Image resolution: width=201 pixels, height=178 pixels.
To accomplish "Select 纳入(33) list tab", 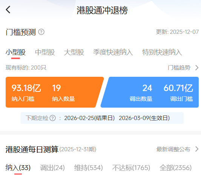I will (x=18, y=167).
